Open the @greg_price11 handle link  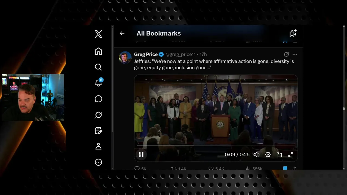click(181, 54)
